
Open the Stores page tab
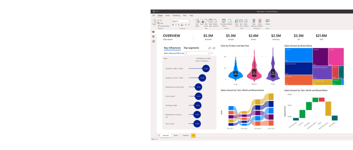tap(176, 135)
